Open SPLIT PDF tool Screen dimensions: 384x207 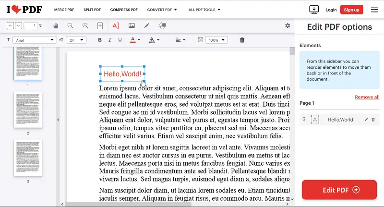92,10
